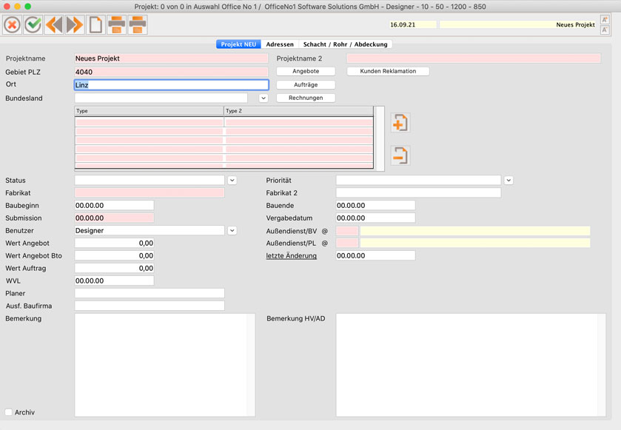Increase font size icon at top right
The image size is (621, 430).
click(605, 20)
